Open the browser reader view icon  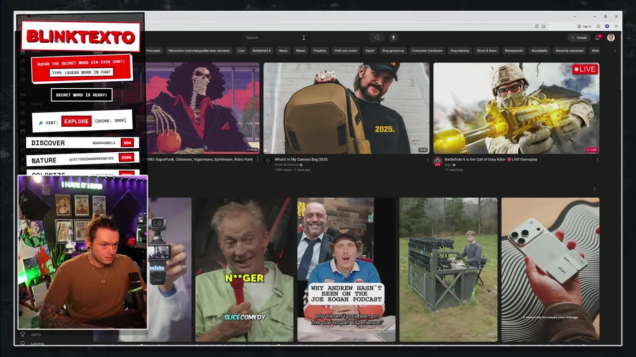click(537, 26)
